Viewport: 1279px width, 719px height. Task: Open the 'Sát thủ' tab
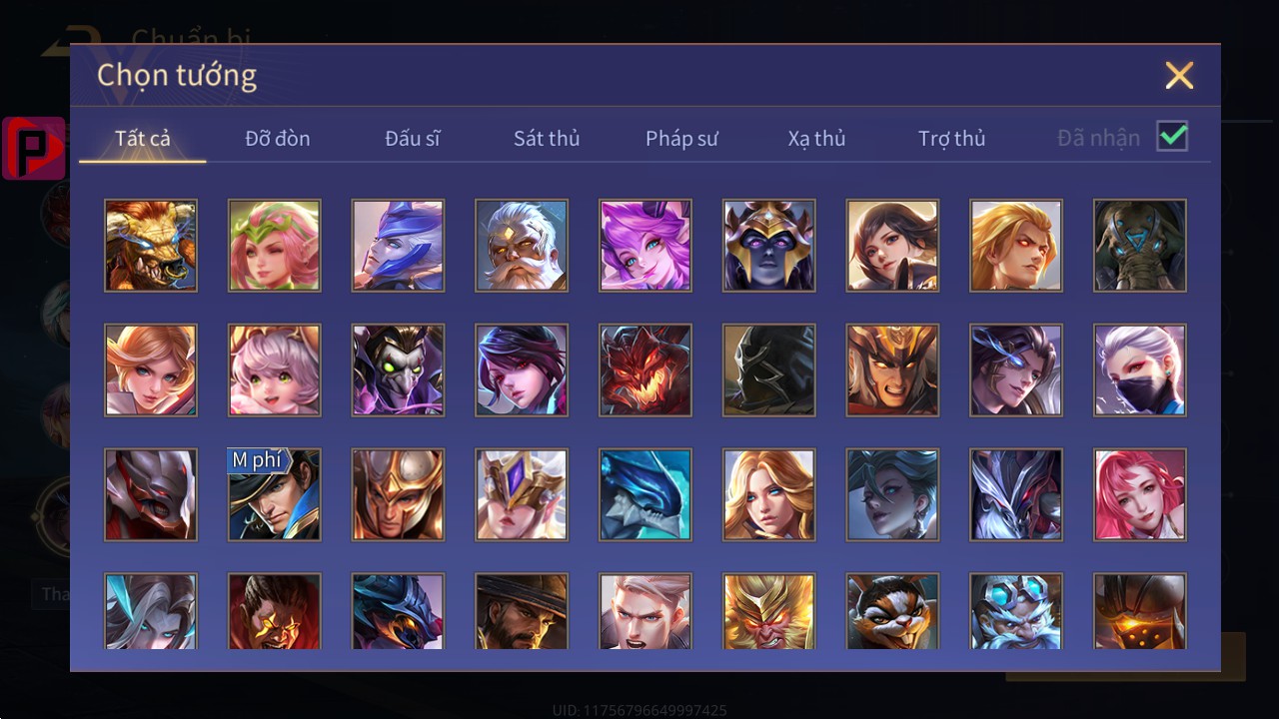coord(547,138)
